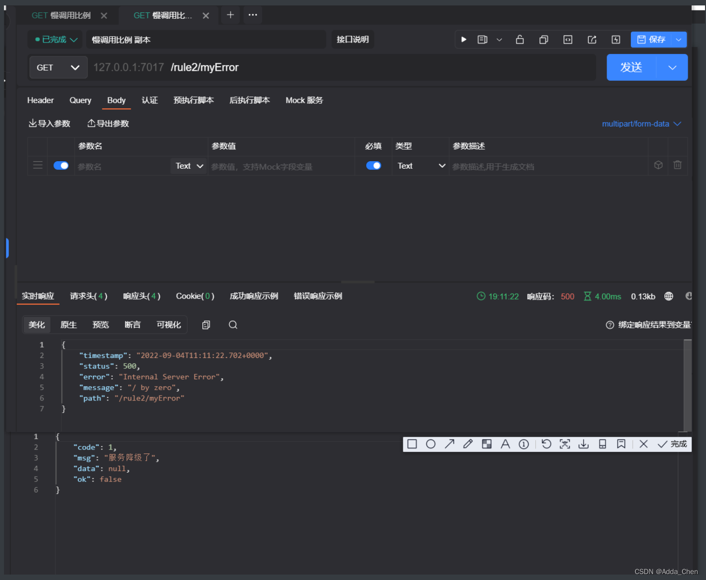Pin the screenshot with bookmark icon
This screenshot has width=706, height=580.
click(x=621, y=444)
